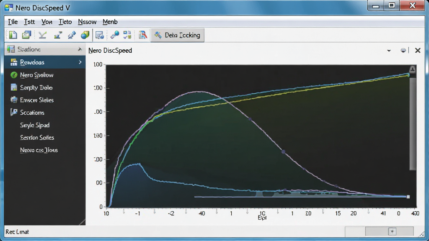Image resolution: width=429 pixels, height=241 pixels.
Task: Expand the Rewdoas item arrow
Action: pos(80,62)
